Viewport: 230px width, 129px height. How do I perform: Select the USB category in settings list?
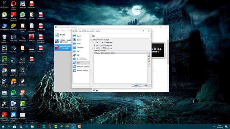[81, 63]
